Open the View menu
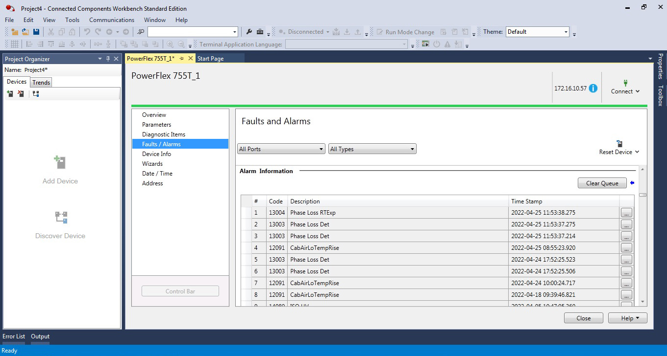This screenshot has width=667, height=356. [x=49, y=20]
